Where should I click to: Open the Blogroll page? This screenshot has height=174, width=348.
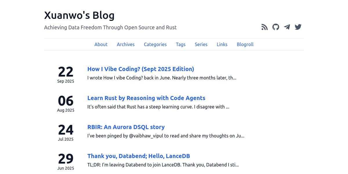pos(245,44)
